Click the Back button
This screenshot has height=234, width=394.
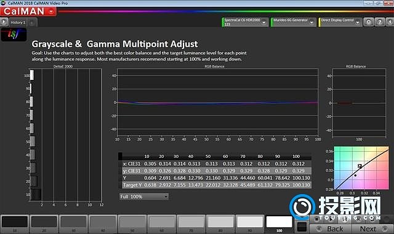tap(331, 228)
